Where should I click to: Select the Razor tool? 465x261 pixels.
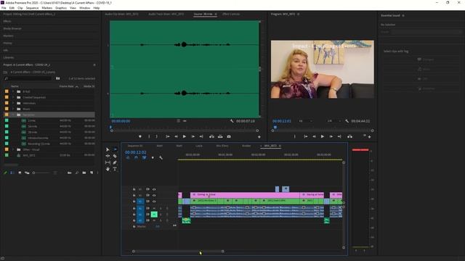115,156
